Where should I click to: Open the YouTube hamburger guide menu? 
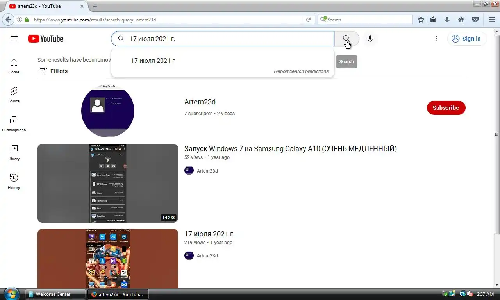coord(14,39)
